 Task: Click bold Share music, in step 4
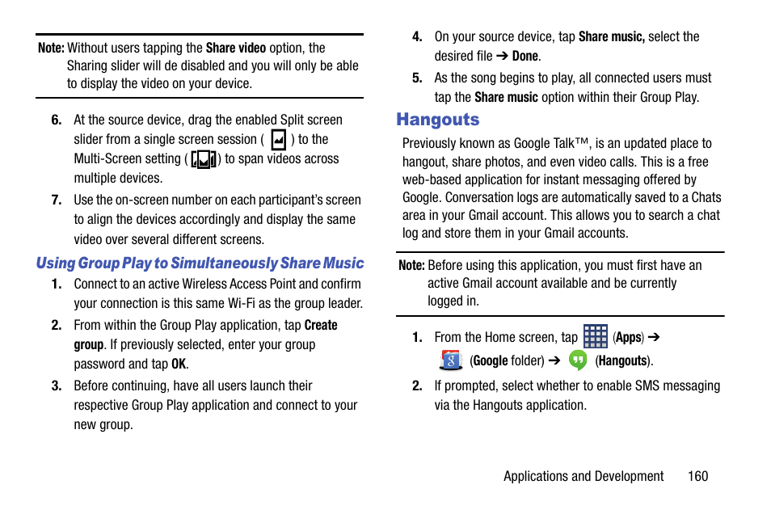click(611, 37)
